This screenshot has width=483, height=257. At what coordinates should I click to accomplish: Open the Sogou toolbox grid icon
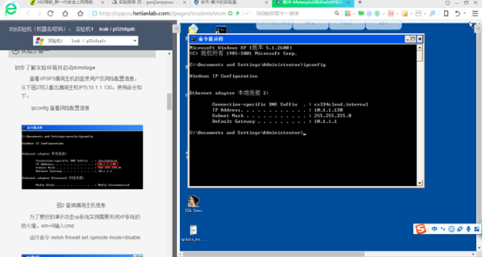(477, 229)
